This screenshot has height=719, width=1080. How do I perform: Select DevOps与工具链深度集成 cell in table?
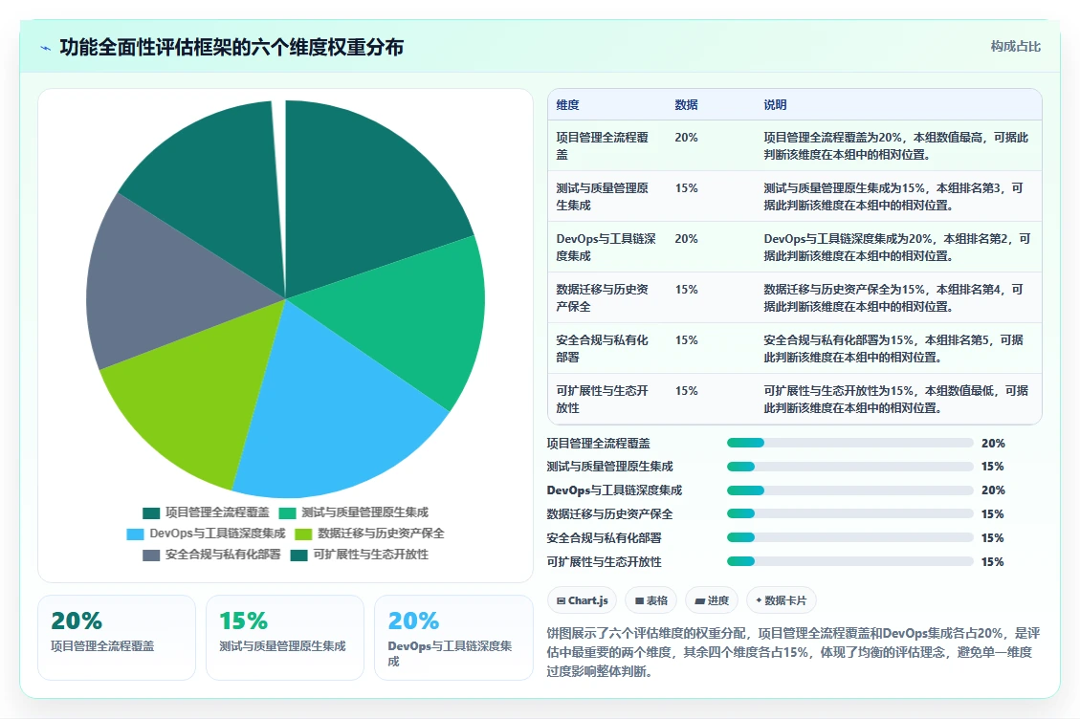click(606, 248)
